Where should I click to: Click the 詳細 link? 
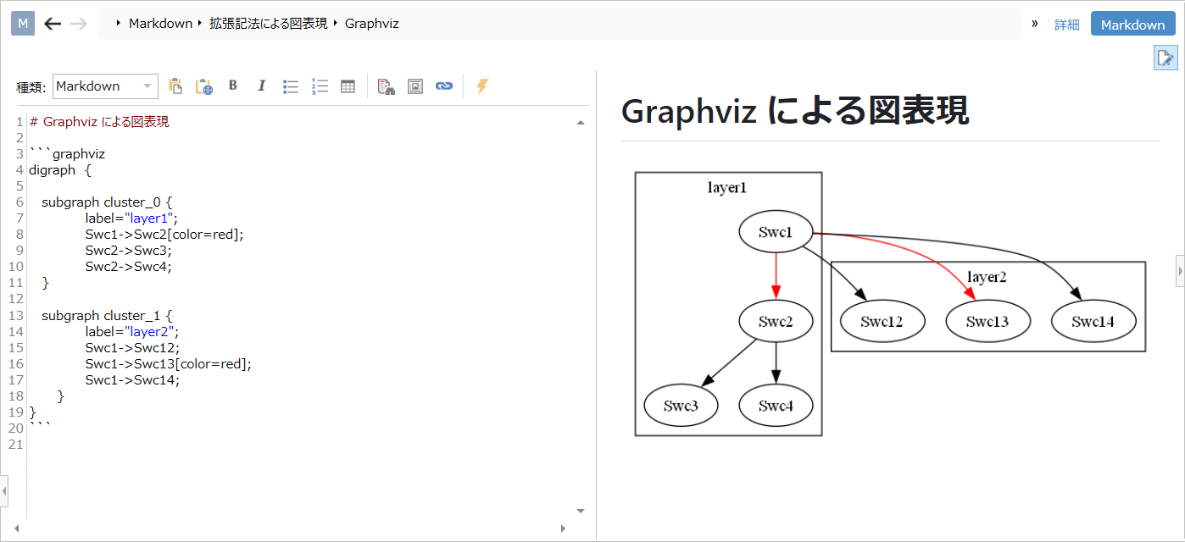(x=1067, y=25)
